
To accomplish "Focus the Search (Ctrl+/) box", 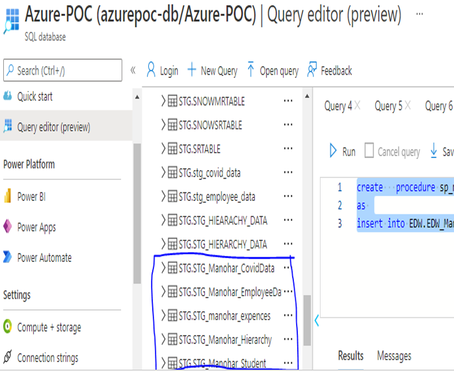I will [x=62, y=70].
